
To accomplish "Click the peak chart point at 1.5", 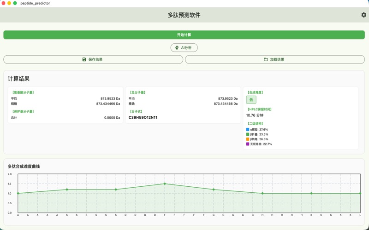I will 165,184.
